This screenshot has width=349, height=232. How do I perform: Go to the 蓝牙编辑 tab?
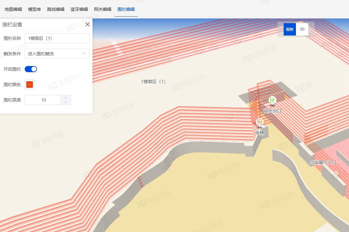click(x=79, y=9)
